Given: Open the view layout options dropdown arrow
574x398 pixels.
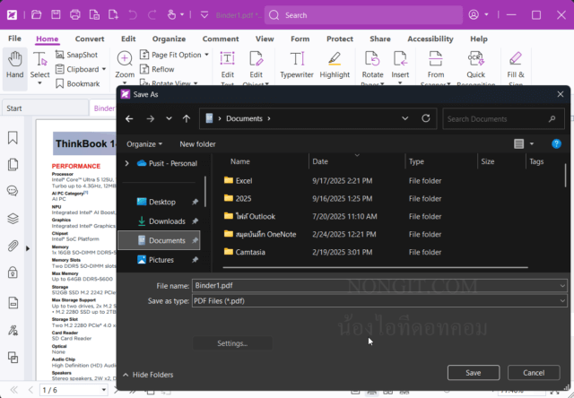Looking at the screenshot, I should pos(532,143).
